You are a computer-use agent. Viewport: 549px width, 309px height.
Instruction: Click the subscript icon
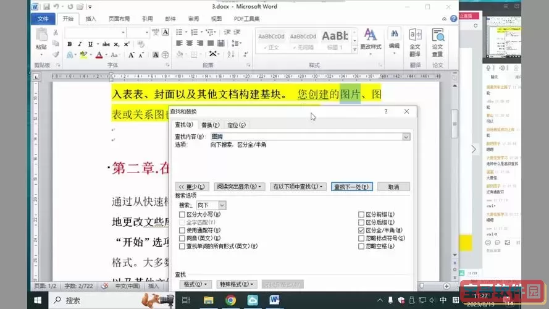(x=117, y=44)
